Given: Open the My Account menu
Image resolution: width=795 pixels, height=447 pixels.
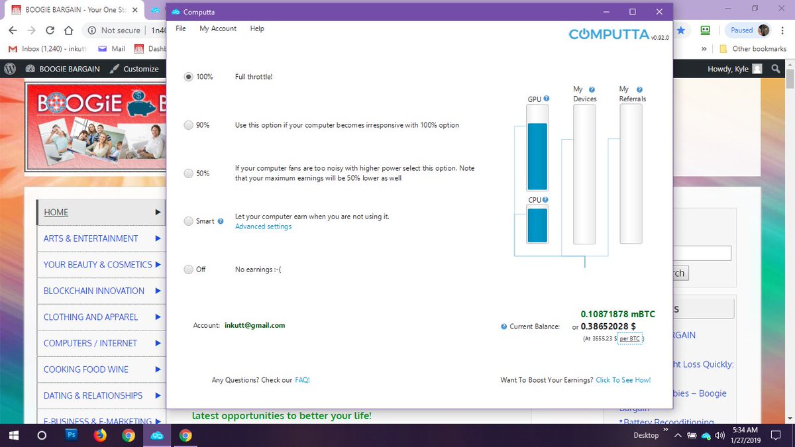Looking at the screenshot, I should 218,28.
